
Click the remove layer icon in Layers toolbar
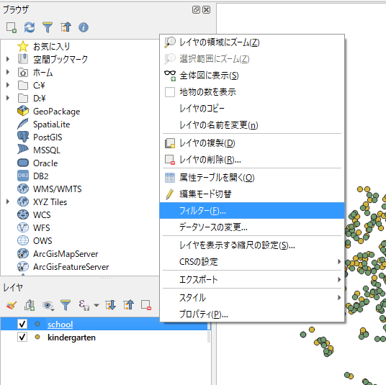point(146,305)
